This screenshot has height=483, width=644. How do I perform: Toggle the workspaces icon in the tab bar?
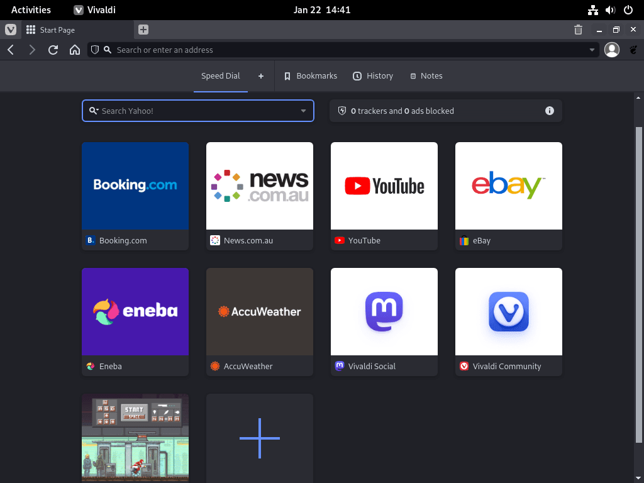click(x=30, y=30)
